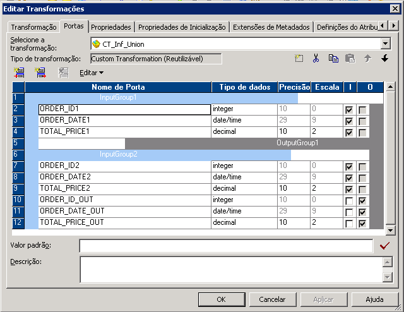Click the paste clipboard icon
Screen dimensions: 404x312
point(350,58)
